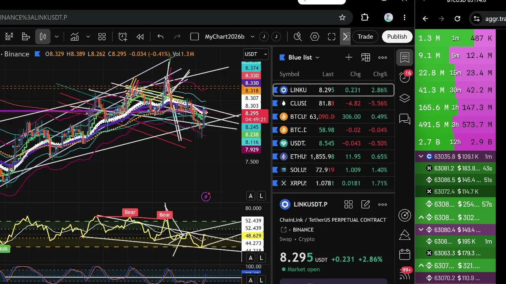Open layout setup square icon
The height and width of the screenshot is (284, 506).
(194, 37)
